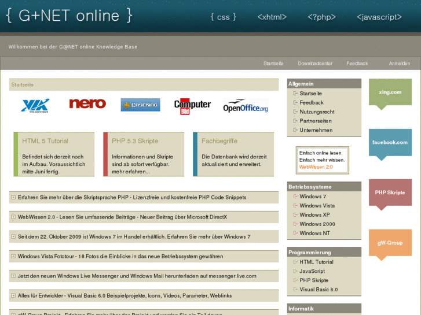The image size is (421, 315).
Task: Open Windows XP under Betriebssysteme
Action: [314, 215]
